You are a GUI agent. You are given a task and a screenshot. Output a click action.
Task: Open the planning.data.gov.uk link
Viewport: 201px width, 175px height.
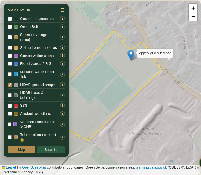[x=151, y=167]
